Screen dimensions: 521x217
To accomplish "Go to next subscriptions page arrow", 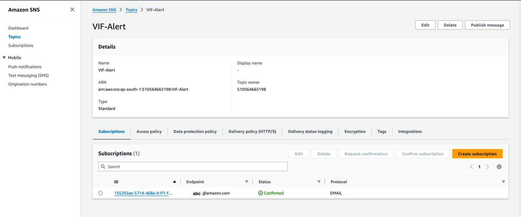I will (488, 167).
